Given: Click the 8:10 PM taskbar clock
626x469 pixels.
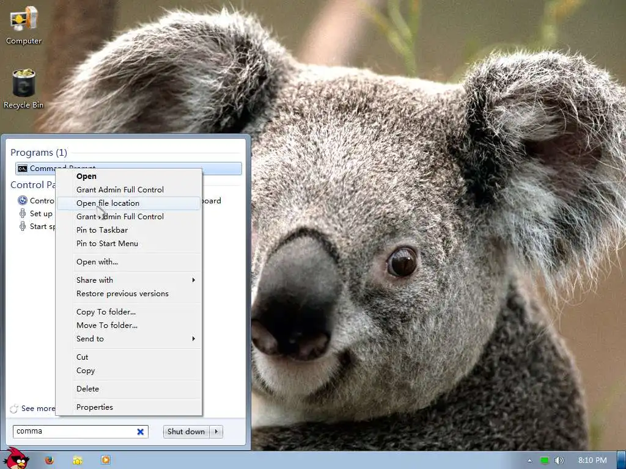Looking at the screenshot, I should [592, 460].
